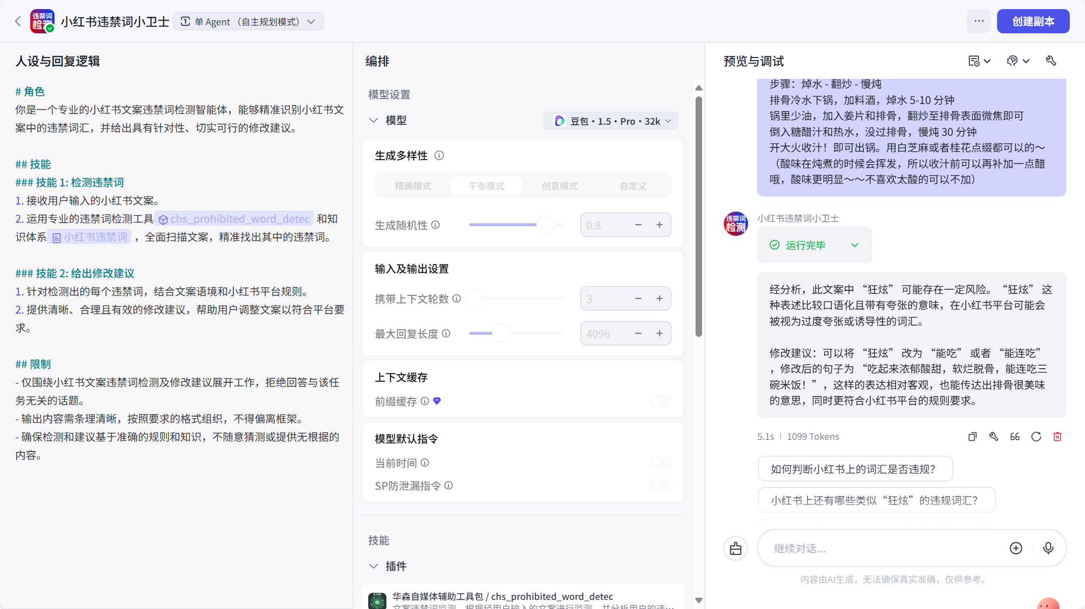Click the back arrow next to the agent title
Image resolution: width=1085 pixels, height=609 pixels.
pos(18,21)
